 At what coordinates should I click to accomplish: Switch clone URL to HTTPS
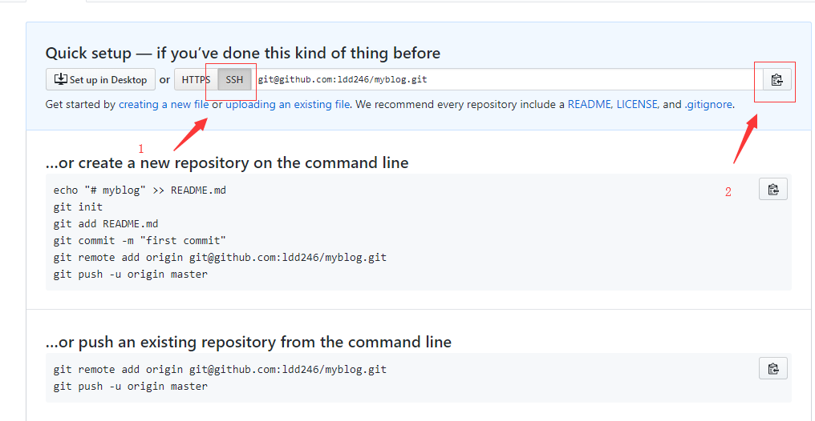(196, 80)
